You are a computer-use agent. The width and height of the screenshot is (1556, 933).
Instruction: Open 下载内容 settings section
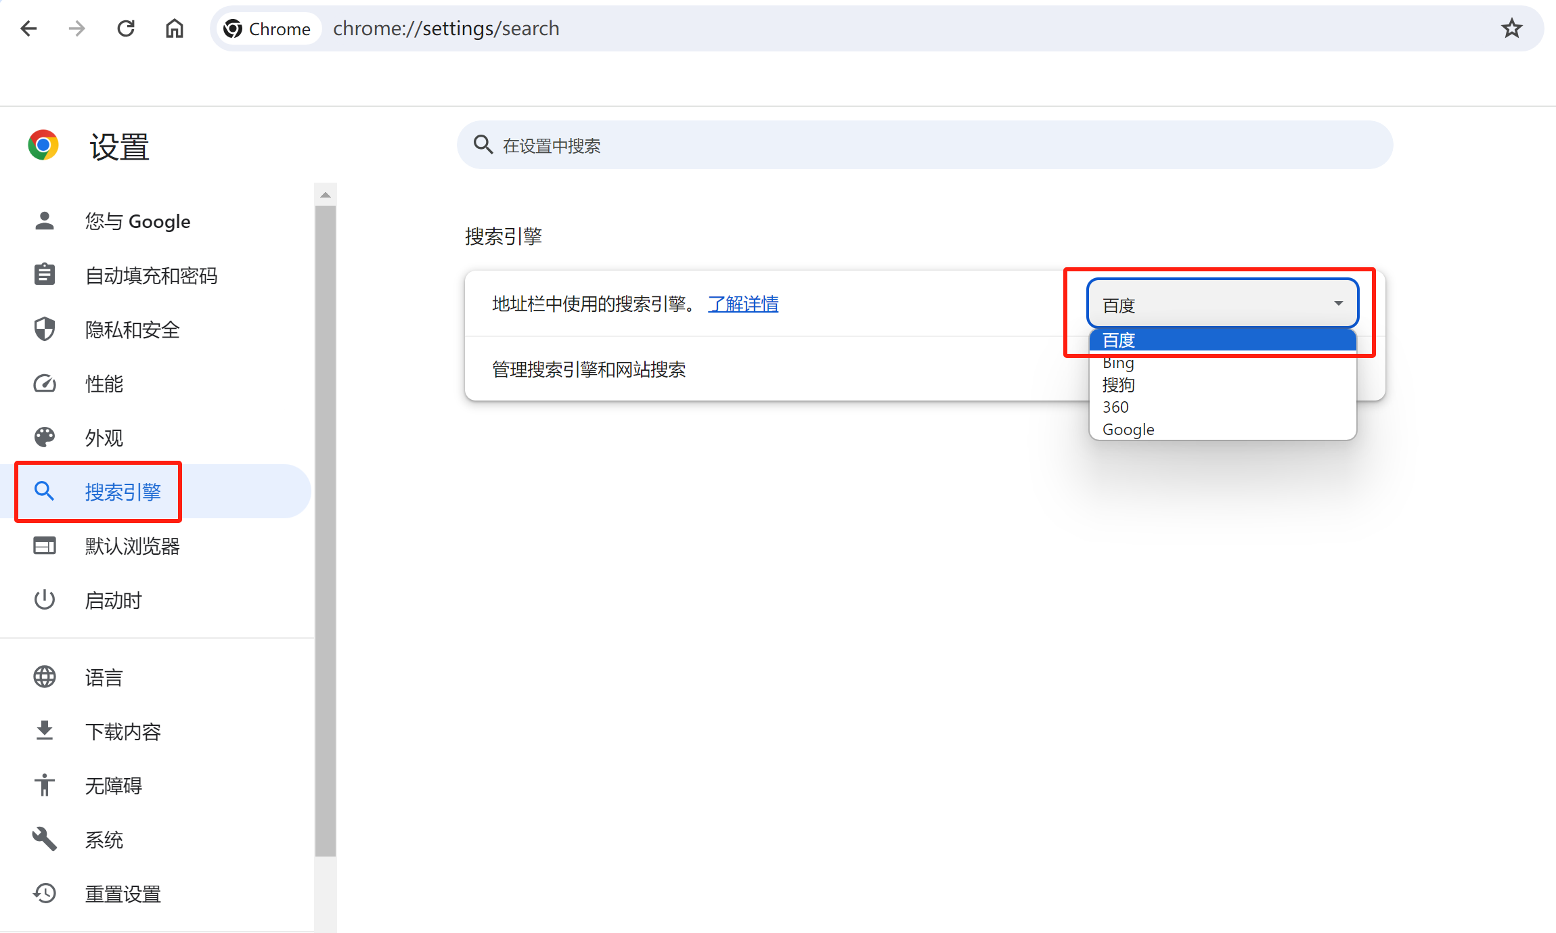tap(123, 731)
